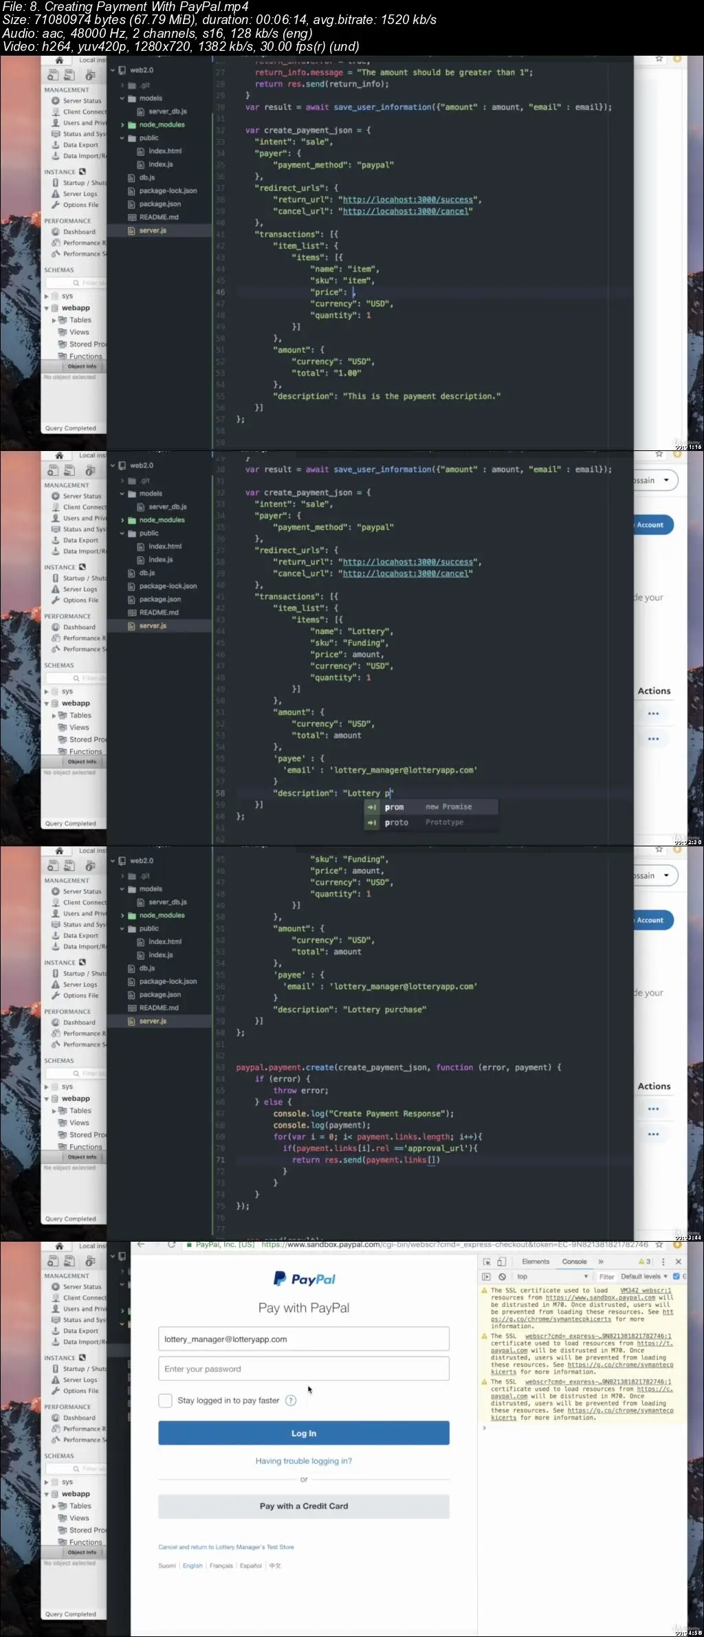Open the help icon beside Stay logged in

291,1400
